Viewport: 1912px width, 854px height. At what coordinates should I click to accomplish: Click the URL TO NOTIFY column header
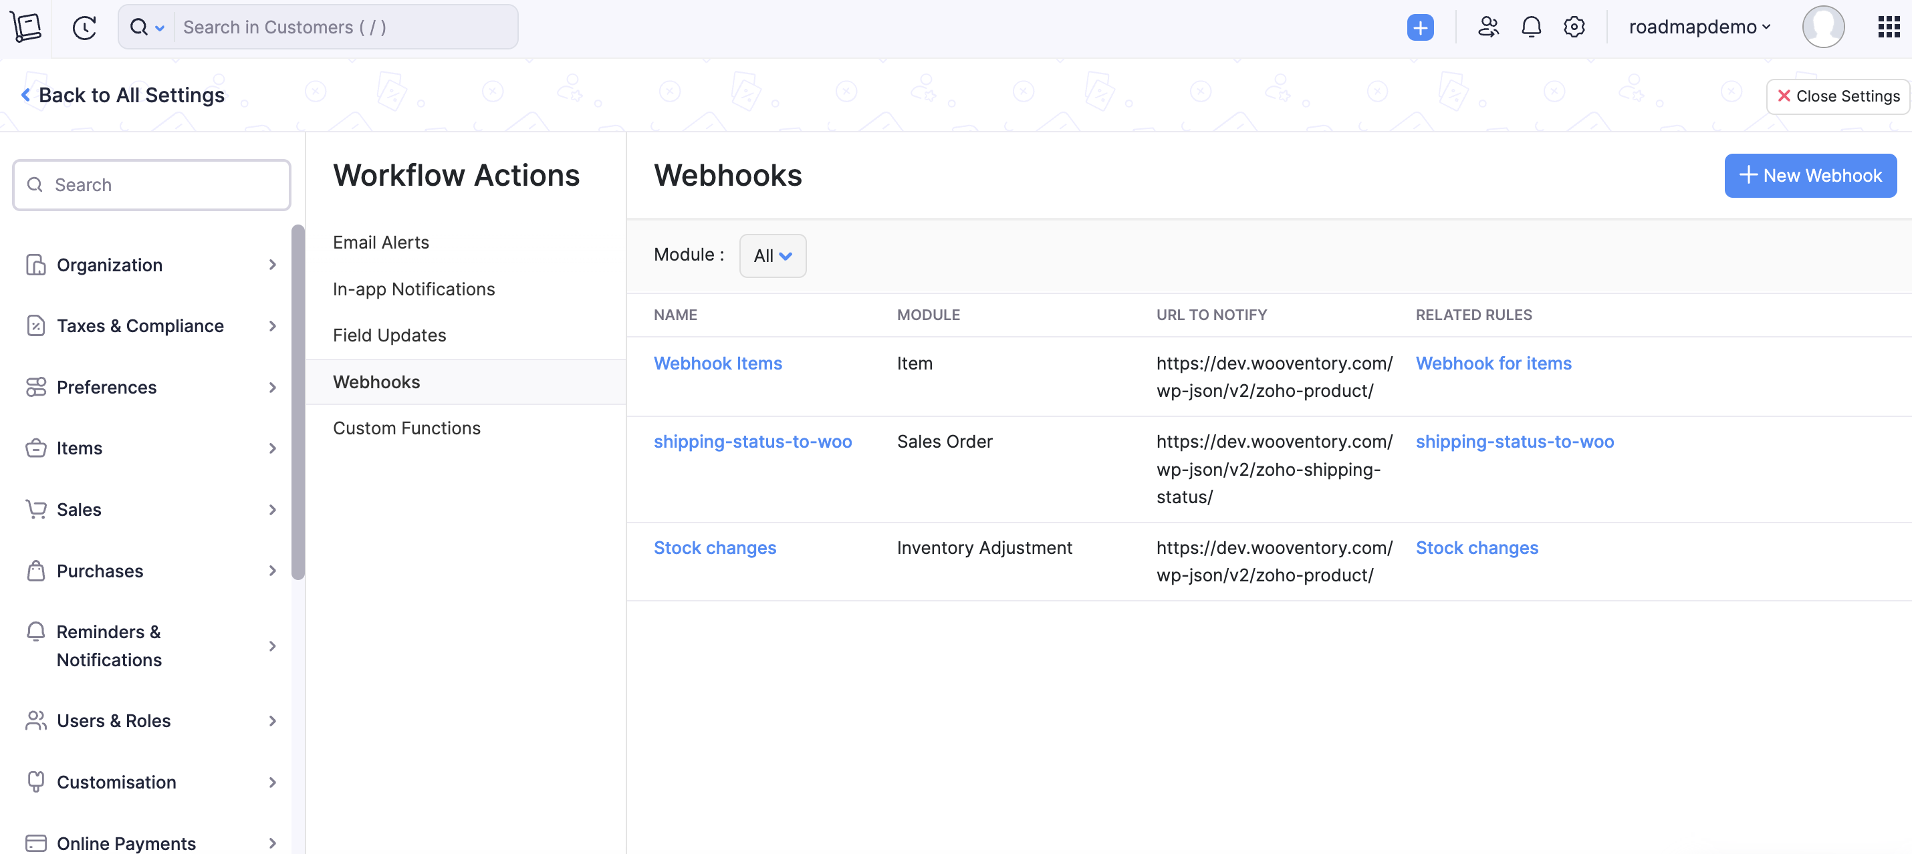pyautogui.click(x=1211, y=315)
